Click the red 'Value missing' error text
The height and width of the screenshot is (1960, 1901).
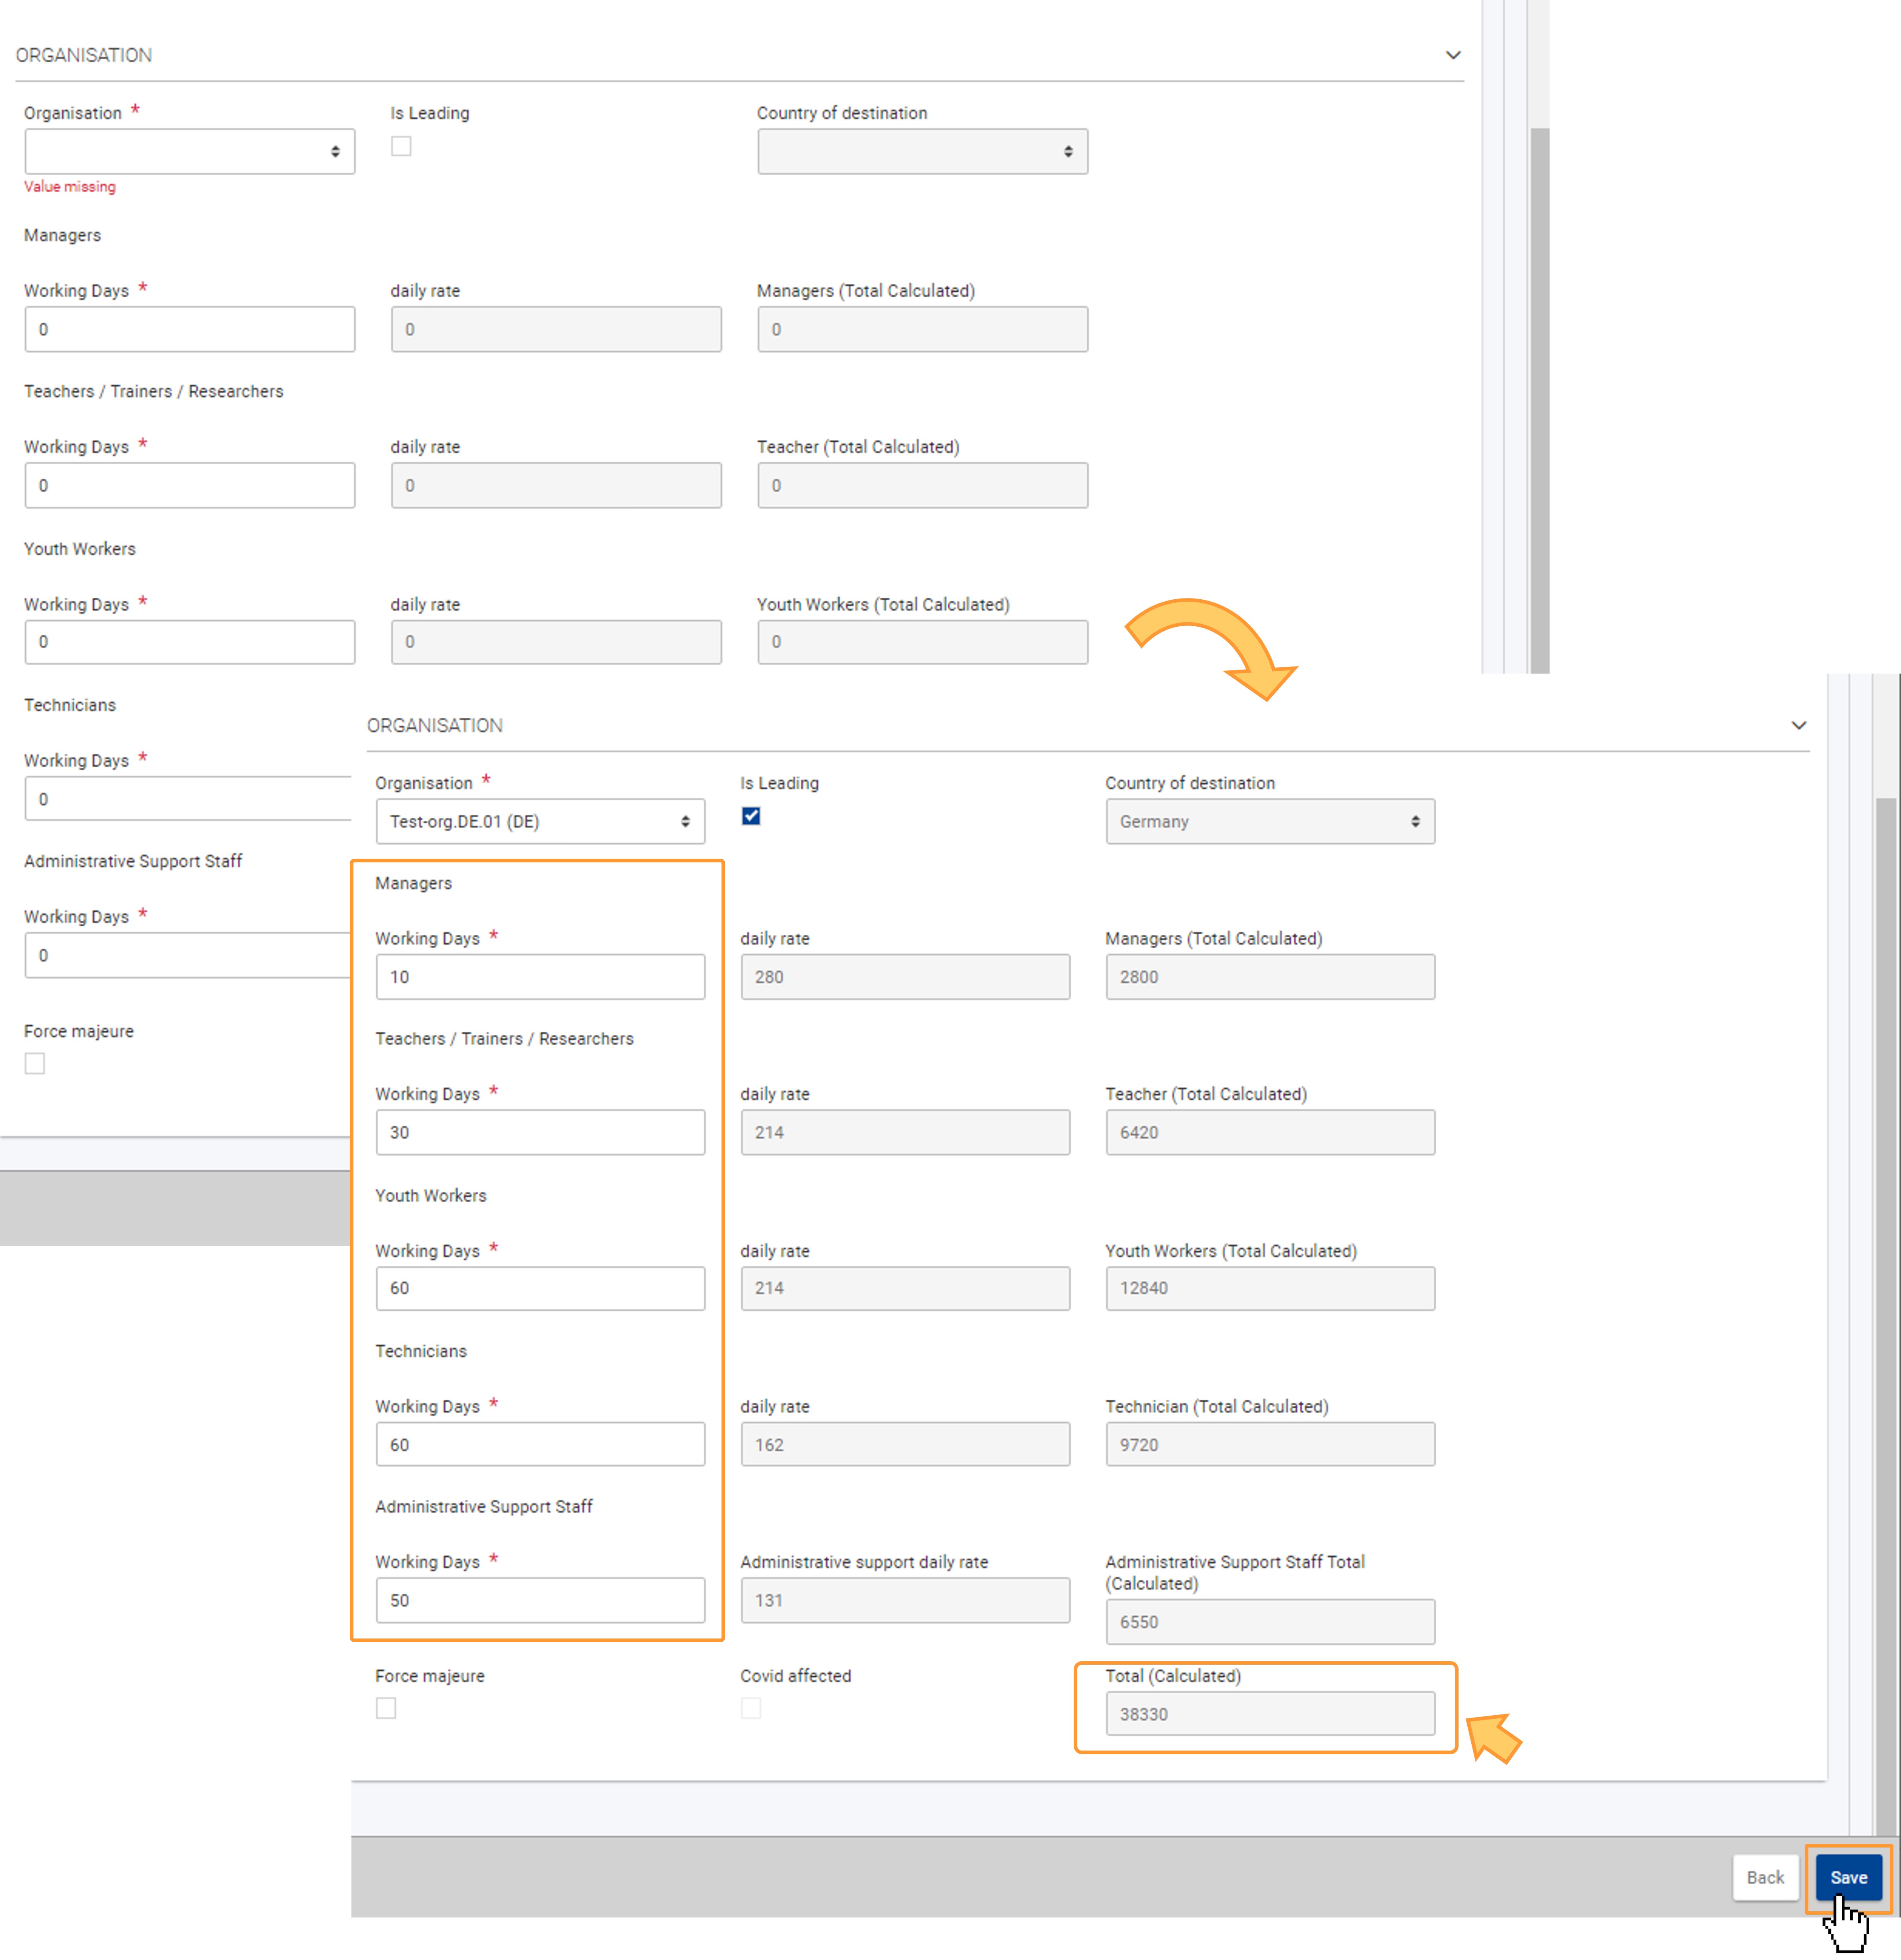[x=70, y=187]
